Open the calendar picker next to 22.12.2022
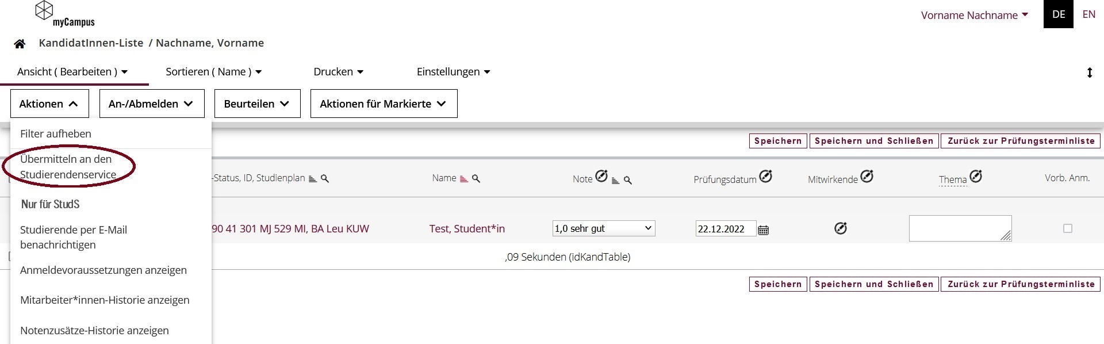Screen dimensions: 1104x344 click(x=763, y=230)
